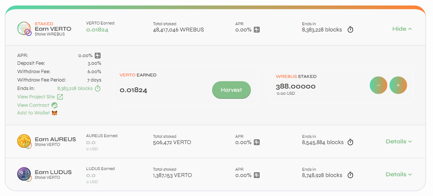Click MetaMask fox icon beside Add to Wallet
The width and height of the screenshot is (433, 196).
point(54,113)
